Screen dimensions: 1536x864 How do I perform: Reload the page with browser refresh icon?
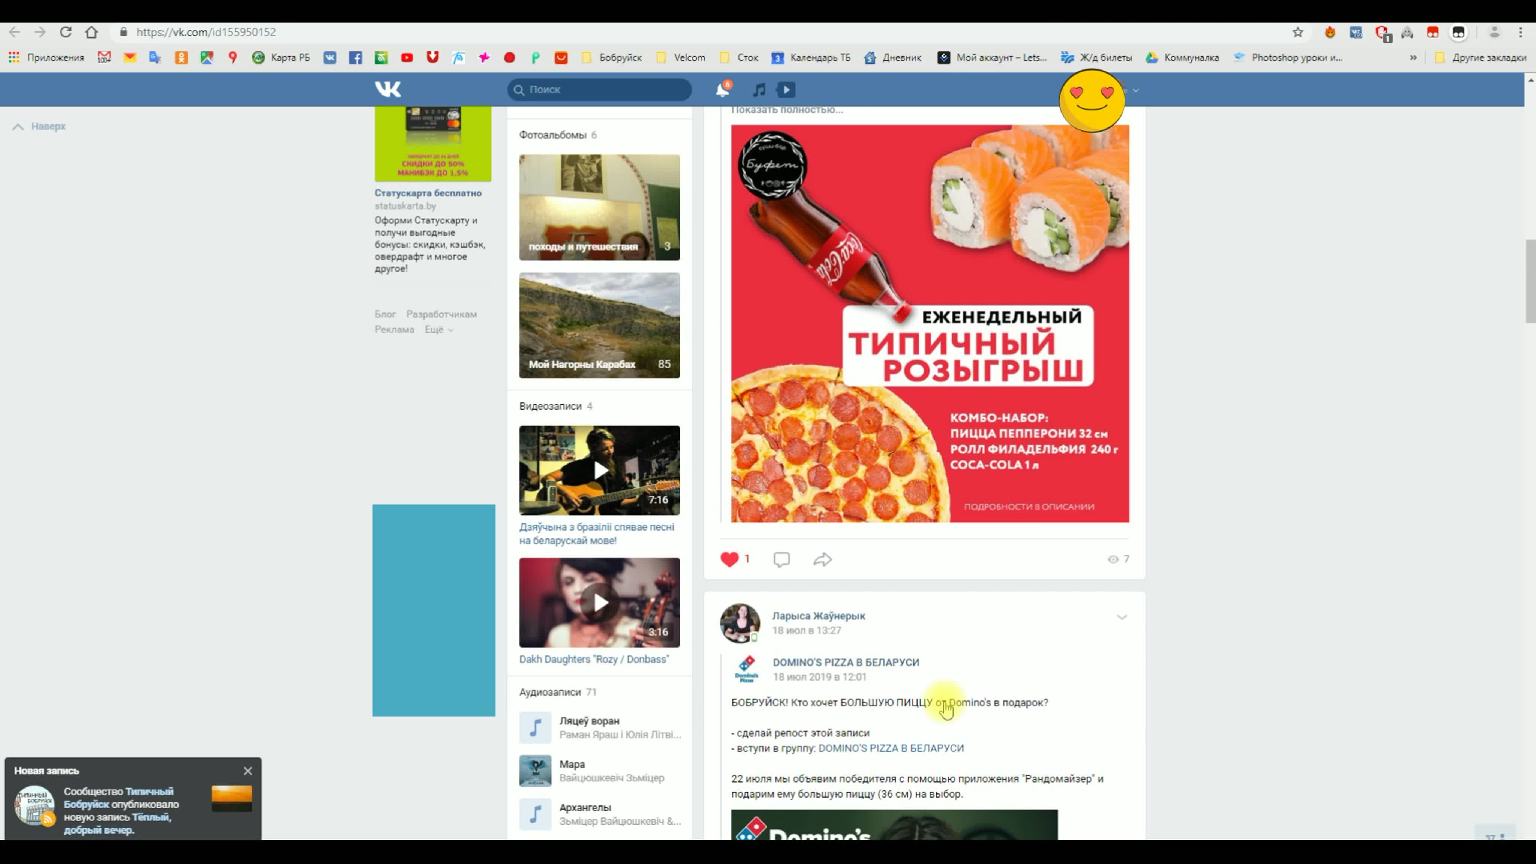click(66, 32)
